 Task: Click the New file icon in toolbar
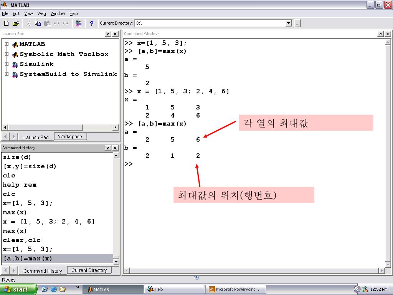pos(6,23)
